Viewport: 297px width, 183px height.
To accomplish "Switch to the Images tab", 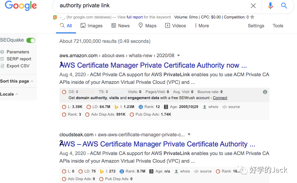I will 92,26.
